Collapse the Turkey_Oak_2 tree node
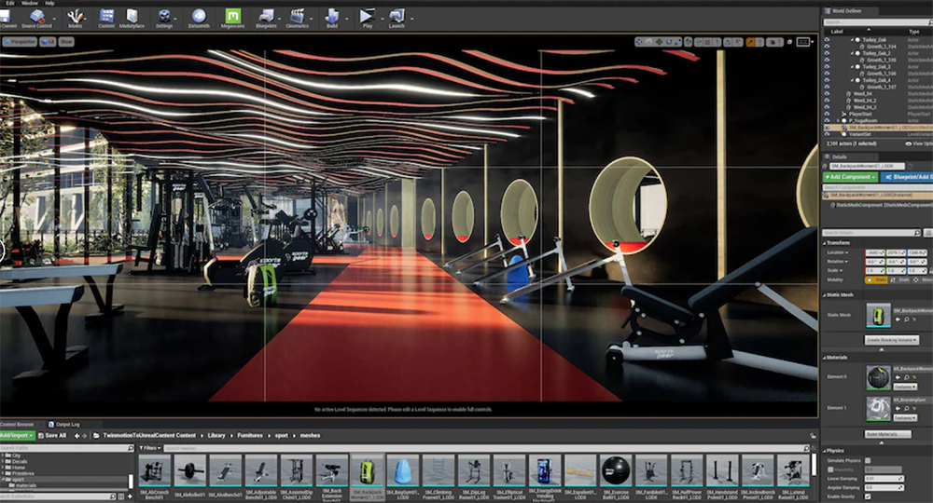933x503 pixels. tap(852, 53)
